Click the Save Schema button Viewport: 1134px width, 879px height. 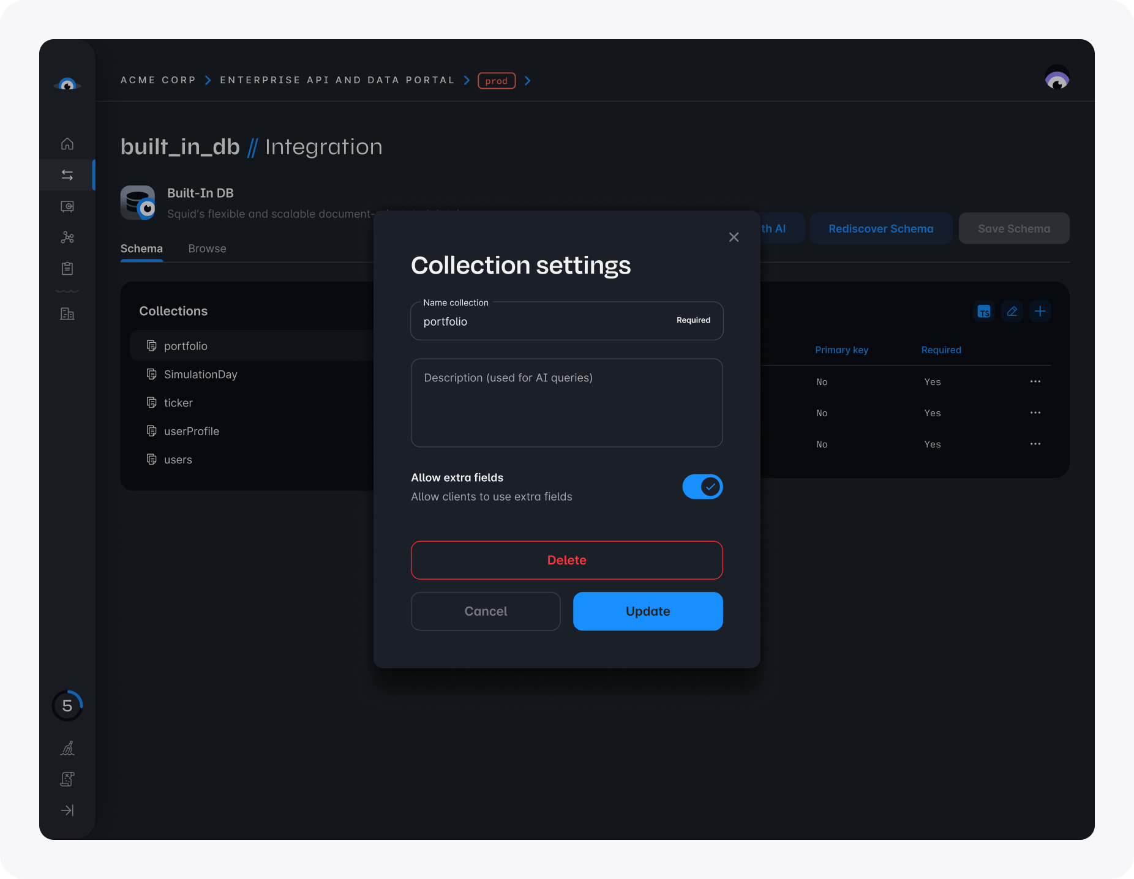(x=1014, y=228)
